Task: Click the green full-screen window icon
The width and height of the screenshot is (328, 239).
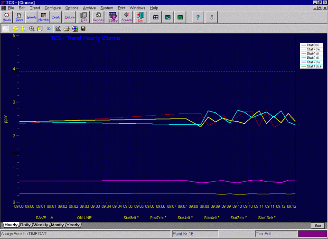Action: tap(180, 17)
